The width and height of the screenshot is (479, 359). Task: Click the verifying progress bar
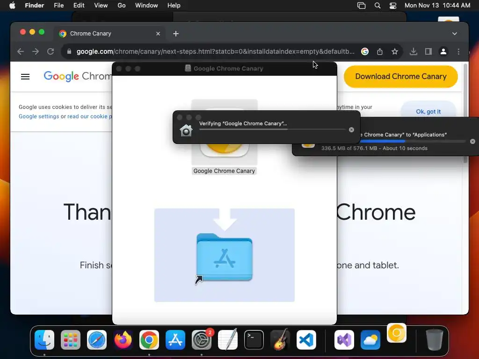point(272,129)
